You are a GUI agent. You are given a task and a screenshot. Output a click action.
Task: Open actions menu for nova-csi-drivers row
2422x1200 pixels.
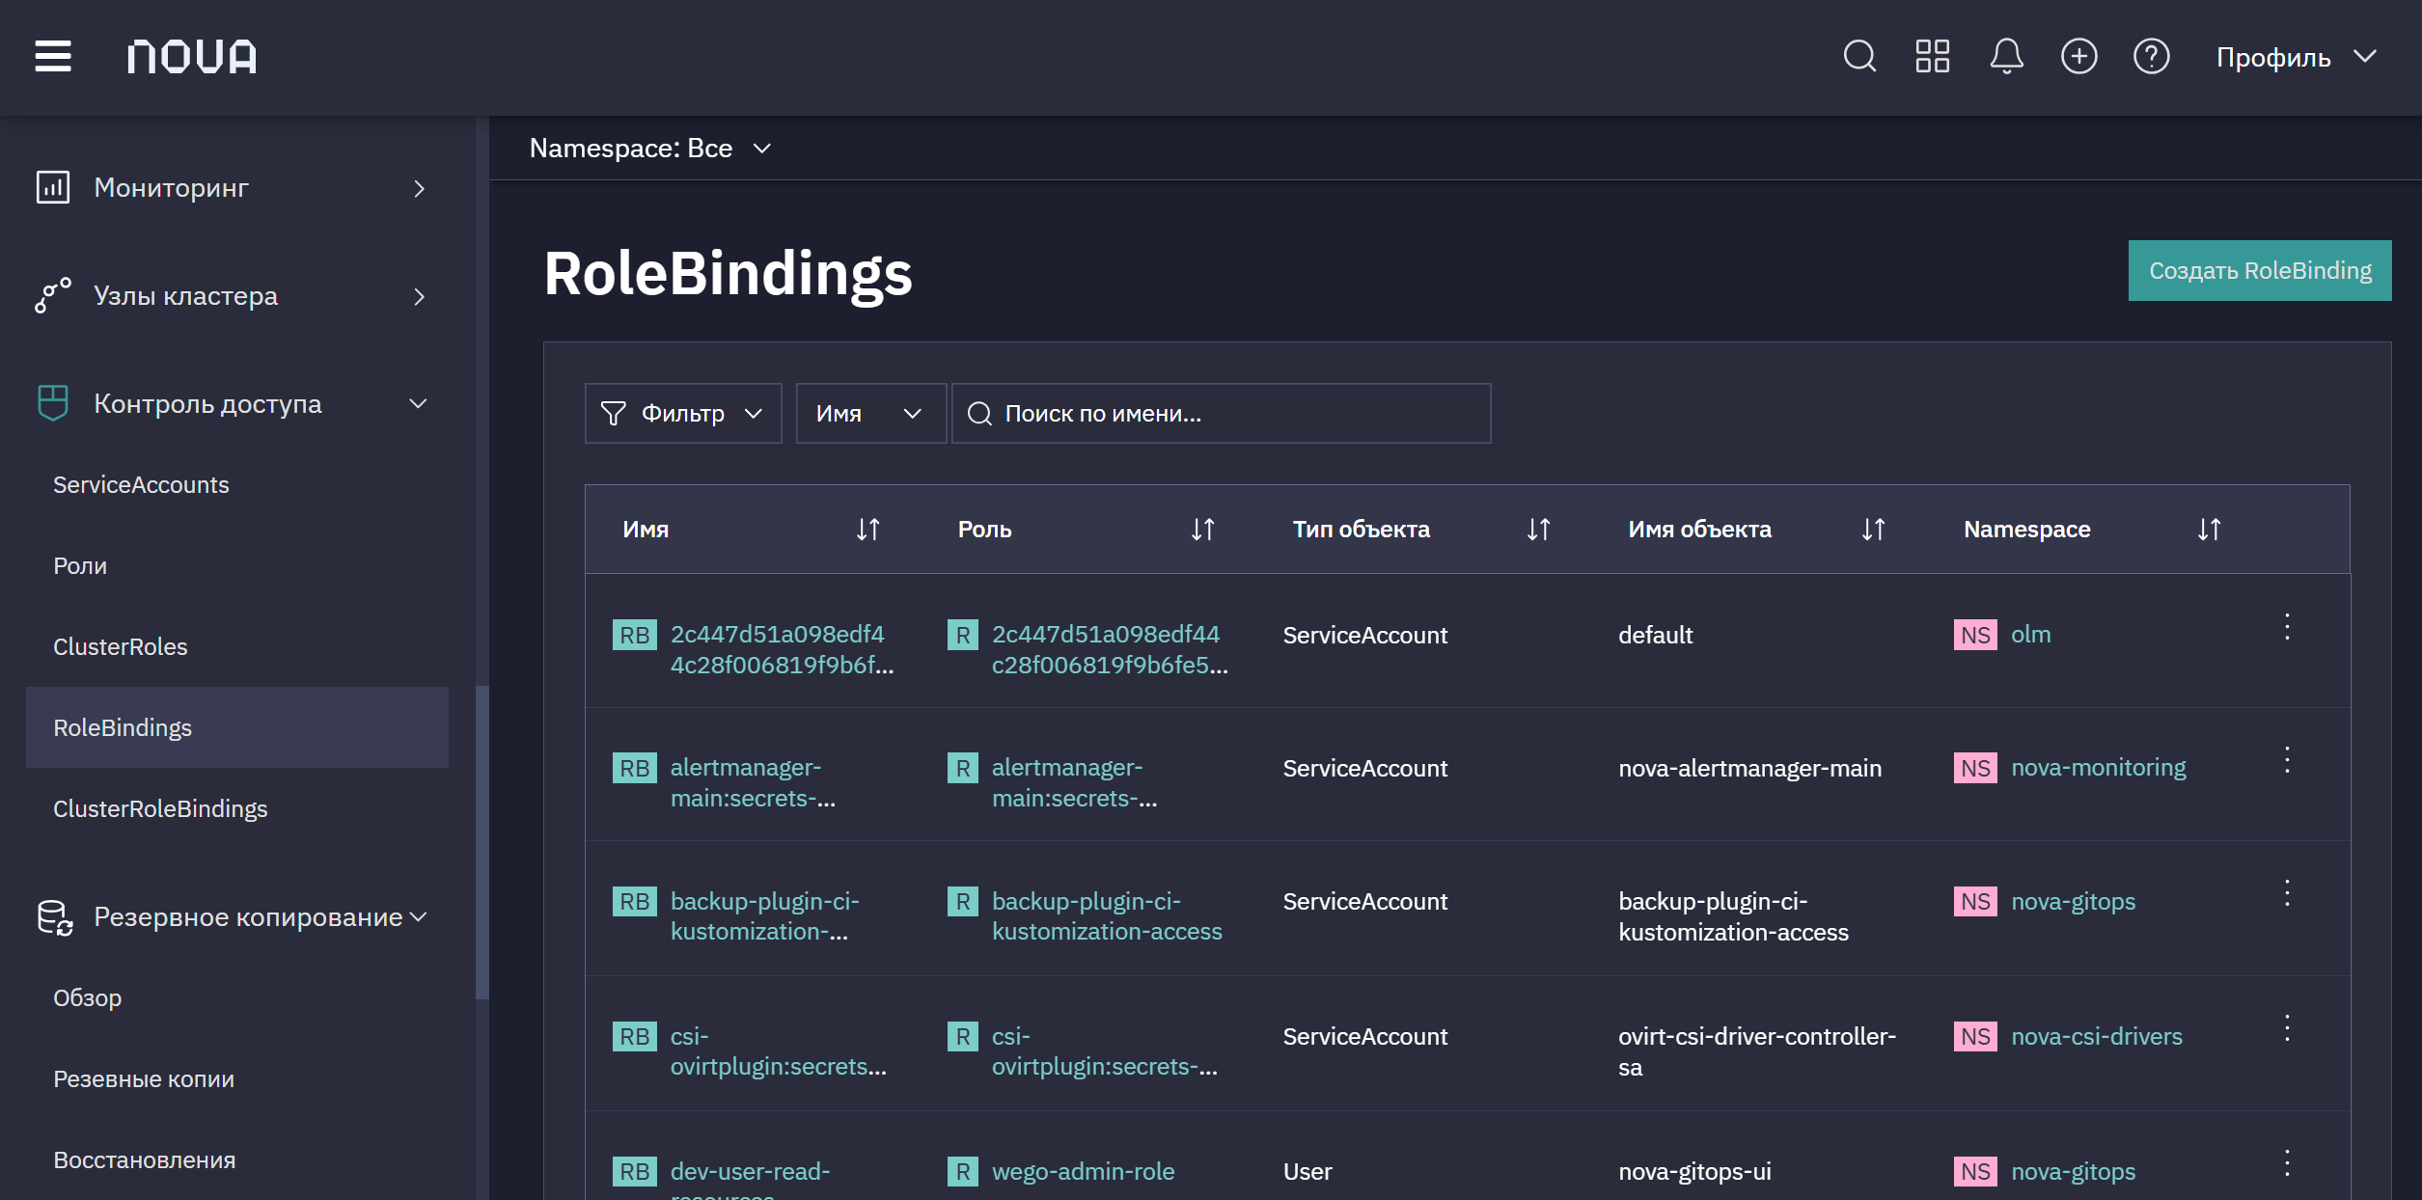(2287, 1028)
